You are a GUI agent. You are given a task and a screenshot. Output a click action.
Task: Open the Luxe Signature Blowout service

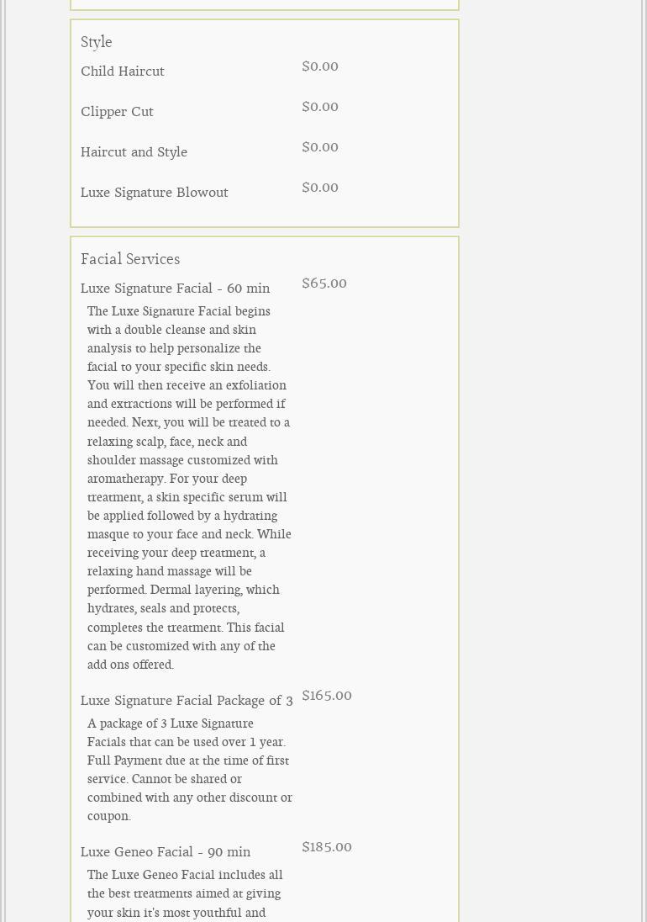pyautogui.click(x=154, y=193)
